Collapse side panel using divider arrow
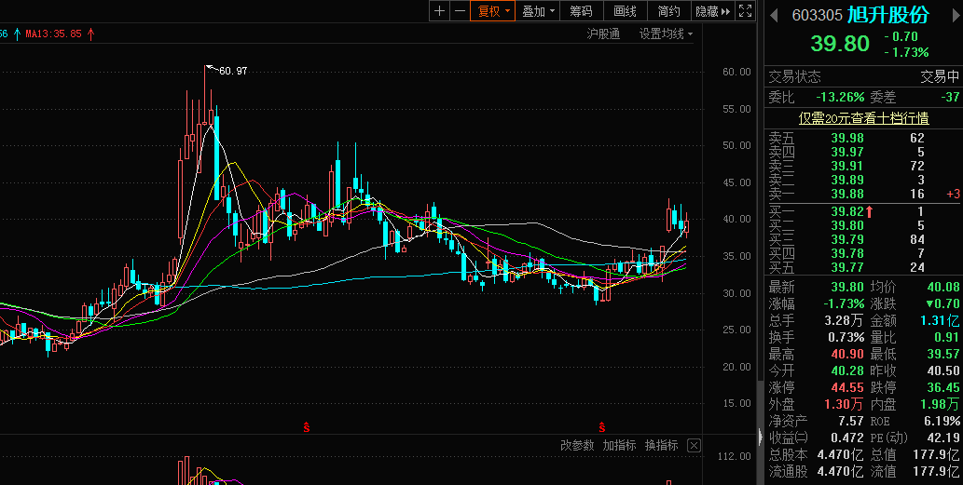 coord(758,435)
